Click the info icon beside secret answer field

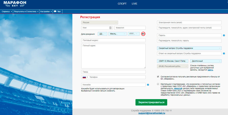coord(224,54)
